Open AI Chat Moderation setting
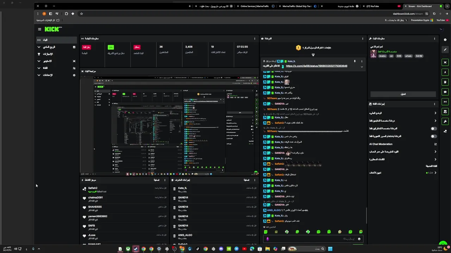Image resolution: width=451 pixels, height=253 pixels. (403, 144)
